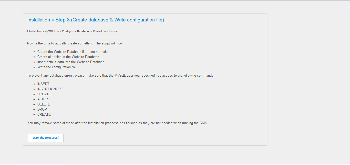
Task: Click the "You may remove some" note text
Action: 117,123
